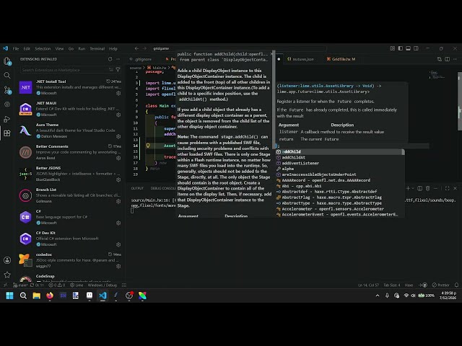Open manage gear for Aura Theme extension
The height and width of the screenshot is (346, 462).
pos(118,136)
